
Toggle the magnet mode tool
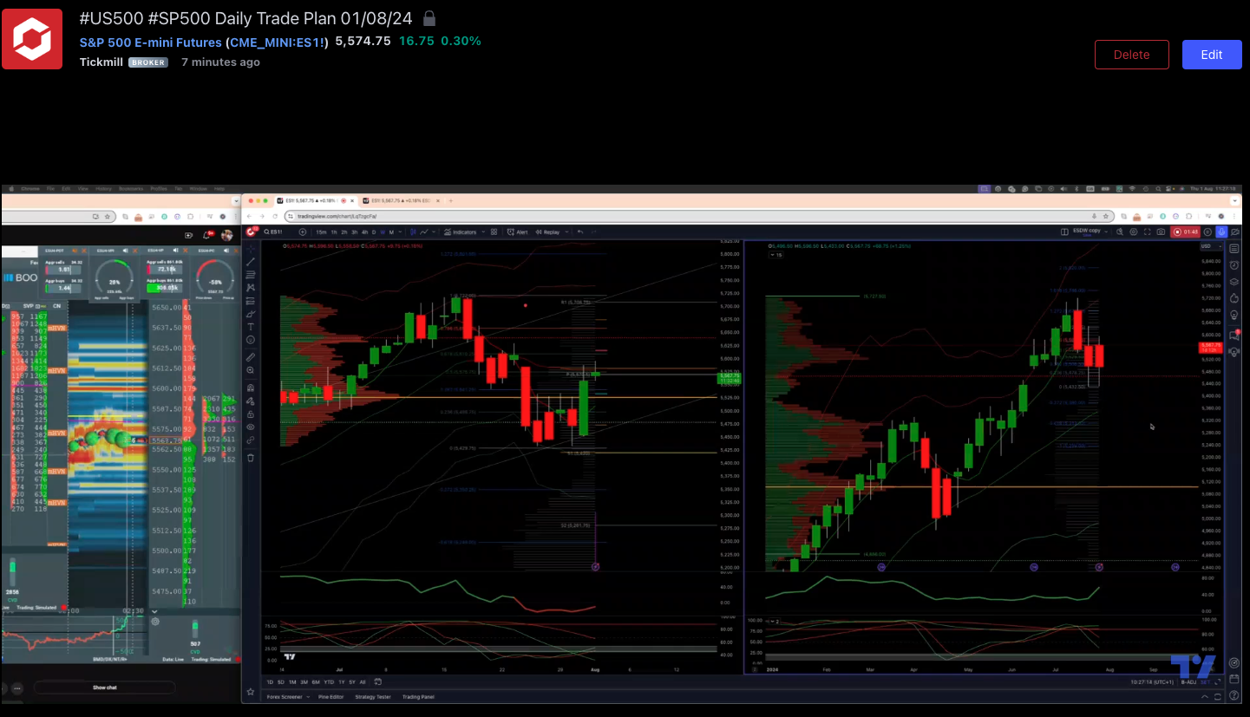click(x=251, y=388)
